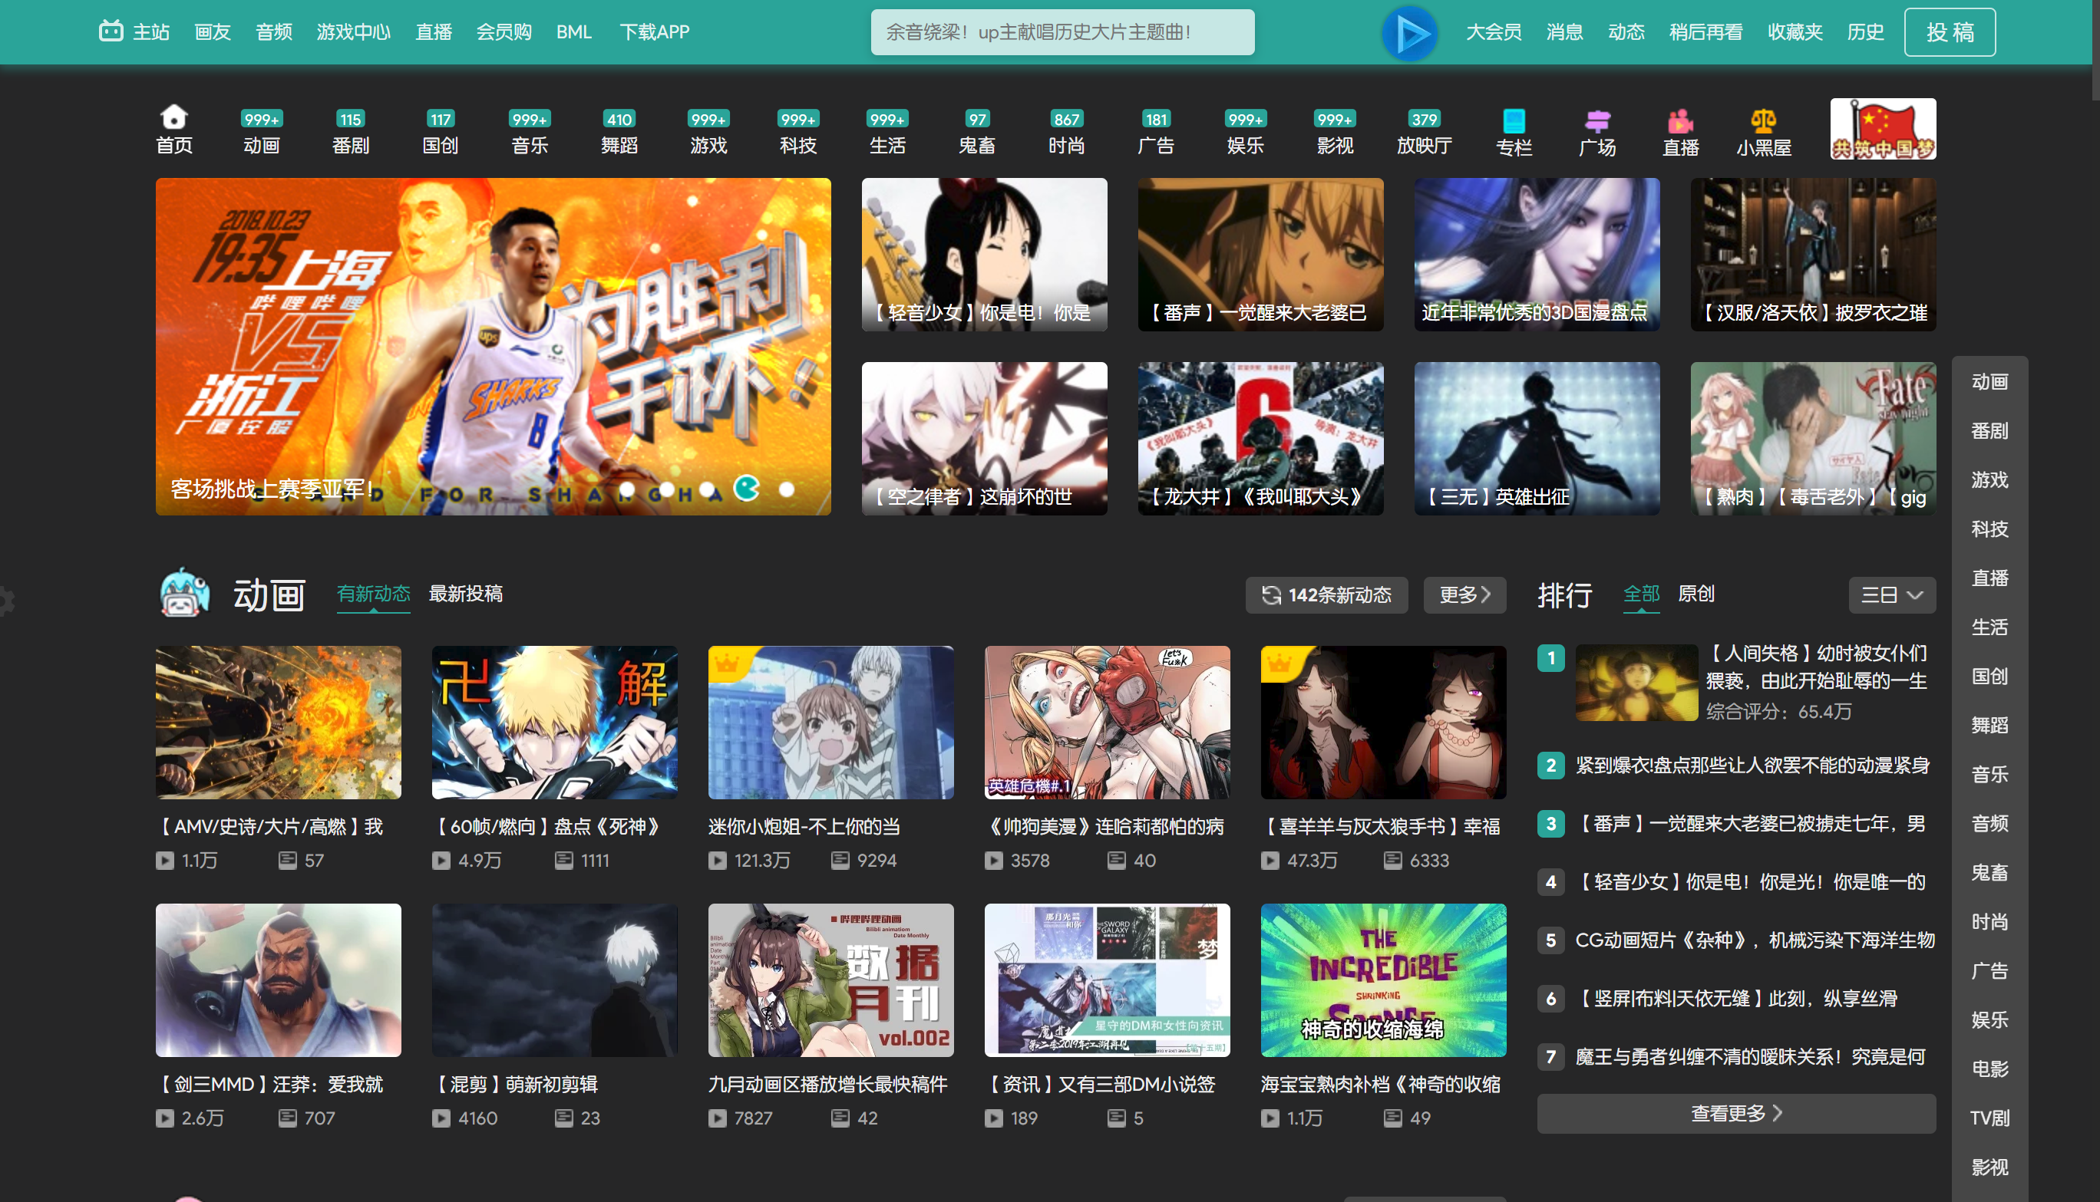Open the 迷你小炮姐 video thumbnail
Screen dimensions: 2100x1202
830,723
